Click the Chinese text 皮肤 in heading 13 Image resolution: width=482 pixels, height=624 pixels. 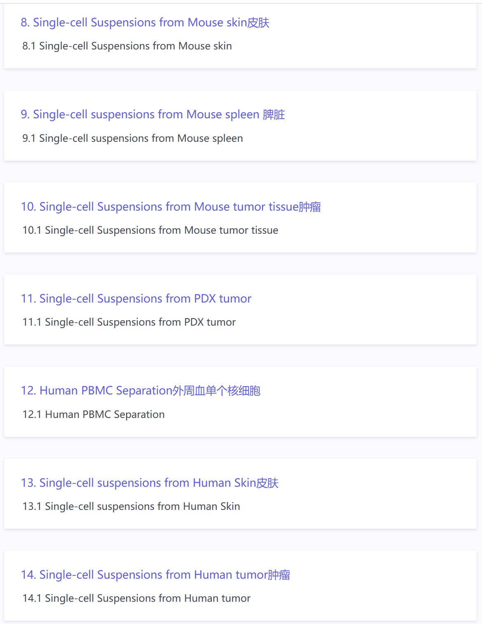pos(267,483)
